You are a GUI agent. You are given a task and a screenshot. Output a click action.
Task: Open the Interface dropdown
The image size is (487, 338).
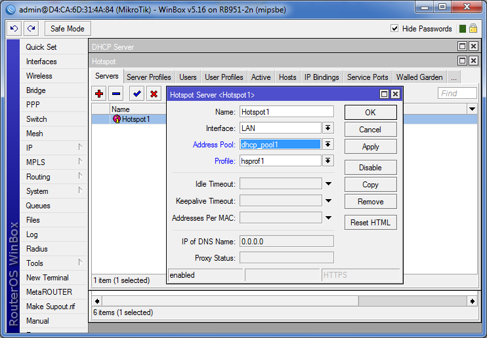coord(328,128)
